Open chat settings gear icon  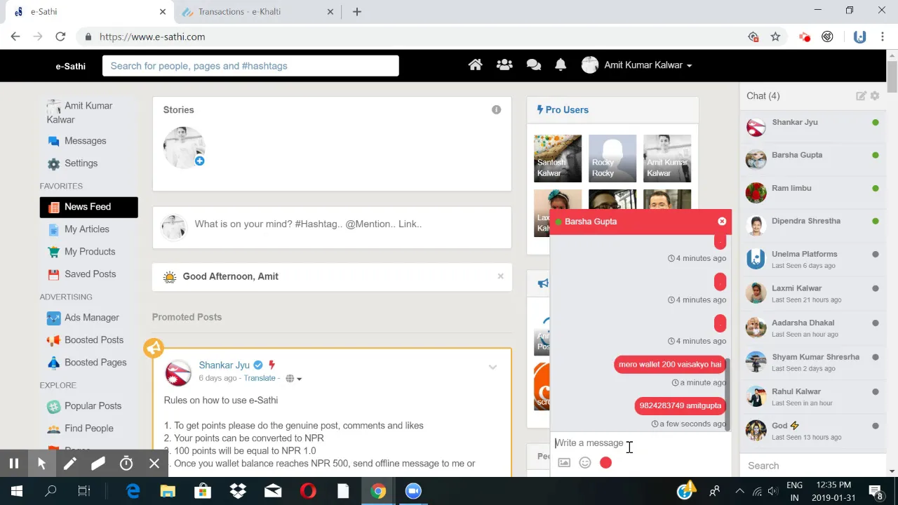click(875, 96)
